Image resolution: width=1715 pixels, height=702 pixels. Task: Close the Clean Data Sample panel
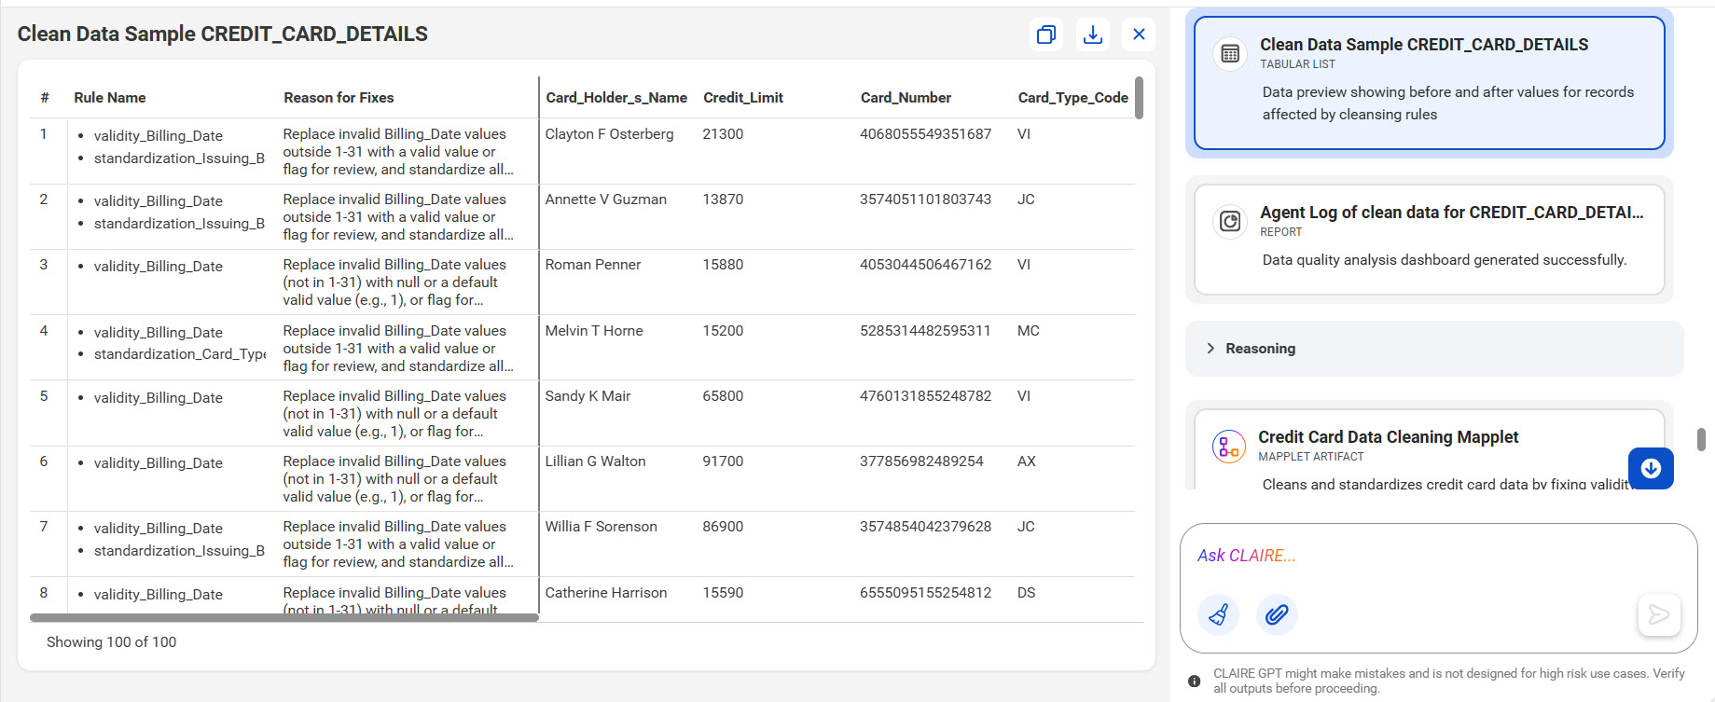[1139, 34]
